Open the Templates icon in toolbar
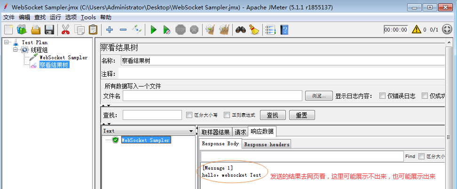Screen dimensions: 457x189 tap(22, 30)
